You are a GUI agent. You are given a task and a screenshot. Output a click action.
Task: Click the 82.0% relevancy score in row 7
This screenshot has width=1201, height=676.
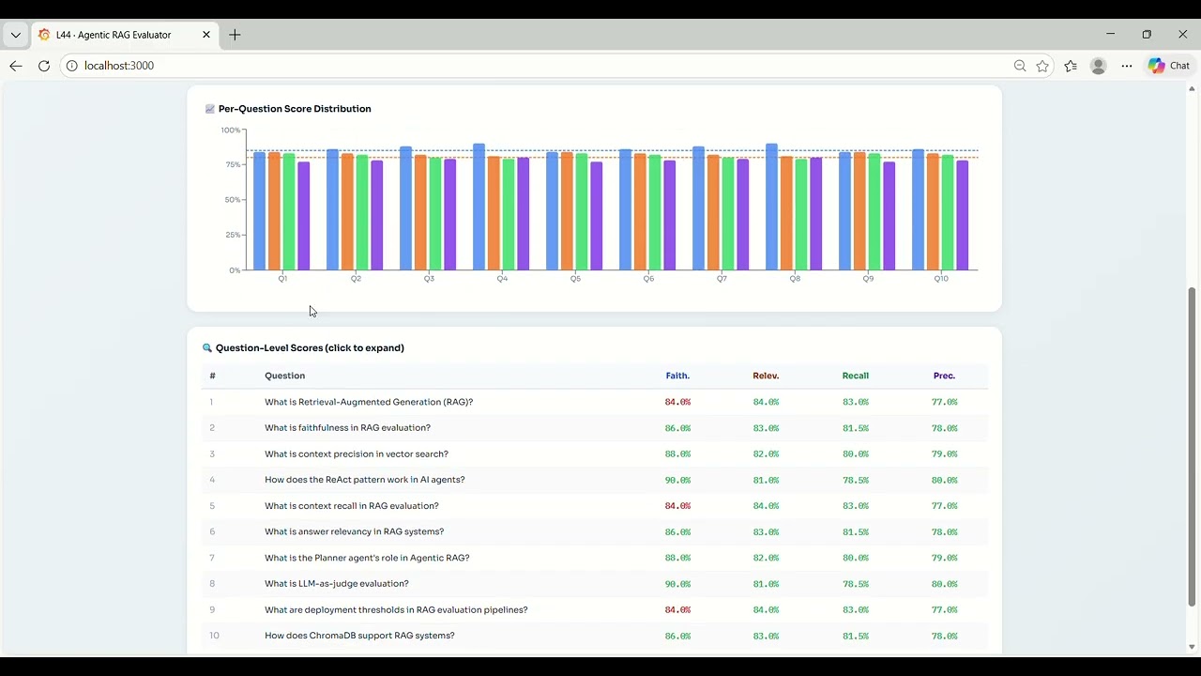tap(766, 558)
